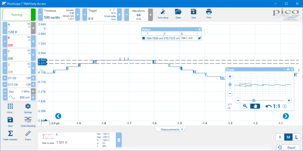Open Settings gear in left sidebar
The height and width of the screenshot is (151, 303).
coord(28,106)
